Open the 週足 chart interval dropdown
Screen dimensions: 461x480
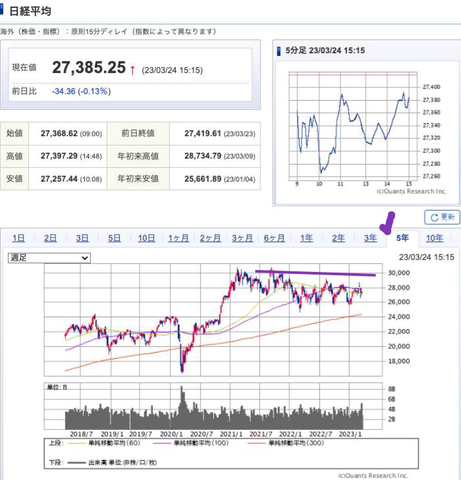49,257
